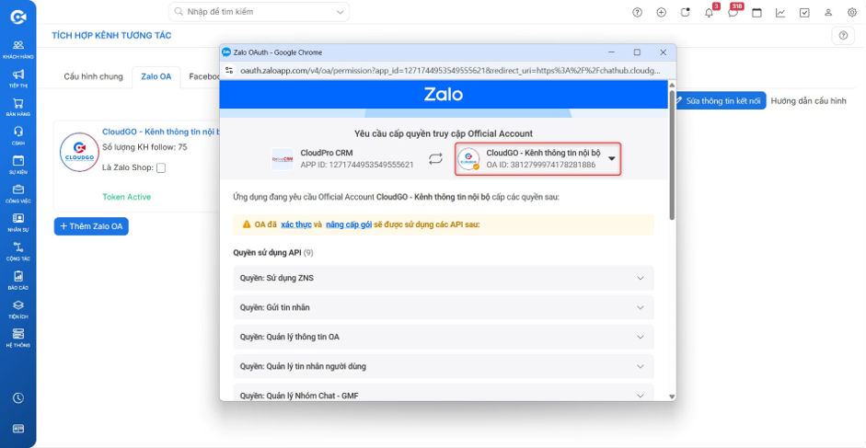Click the swap arrows icon between app and OA
The image size is (866, 448).
pos(436,159)
